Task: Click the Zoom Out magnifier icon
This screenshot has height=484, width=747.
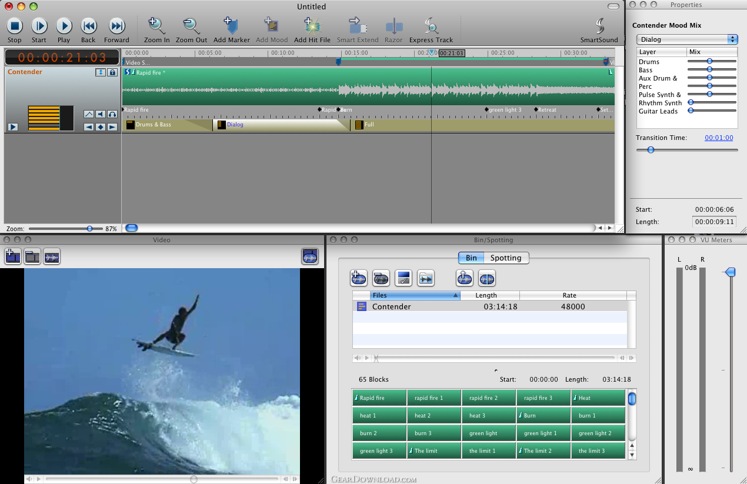Action: coord(191,26)
